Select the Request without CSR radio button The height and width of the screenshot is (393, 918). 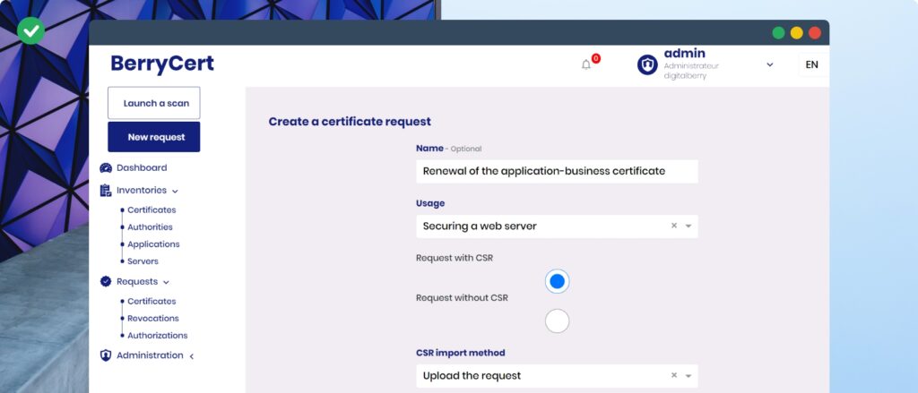[557, 320]
